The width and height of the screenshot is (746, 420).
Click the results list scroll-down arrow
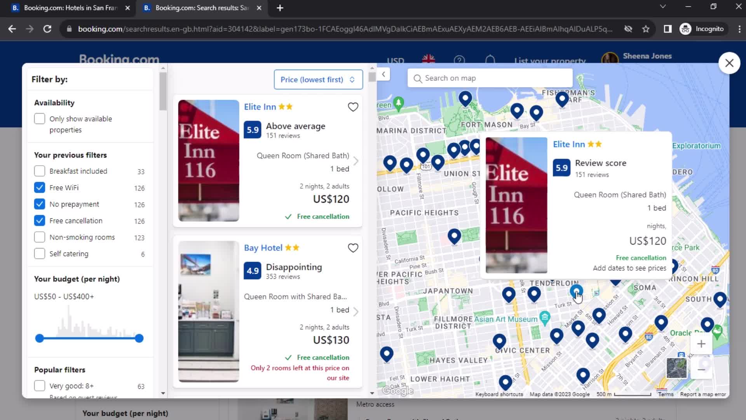tap(372, 393)
